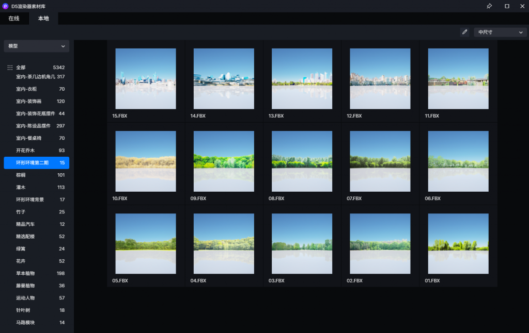
Task: Select the 室内-茶几边机角几 category
Action: (37, 77)
